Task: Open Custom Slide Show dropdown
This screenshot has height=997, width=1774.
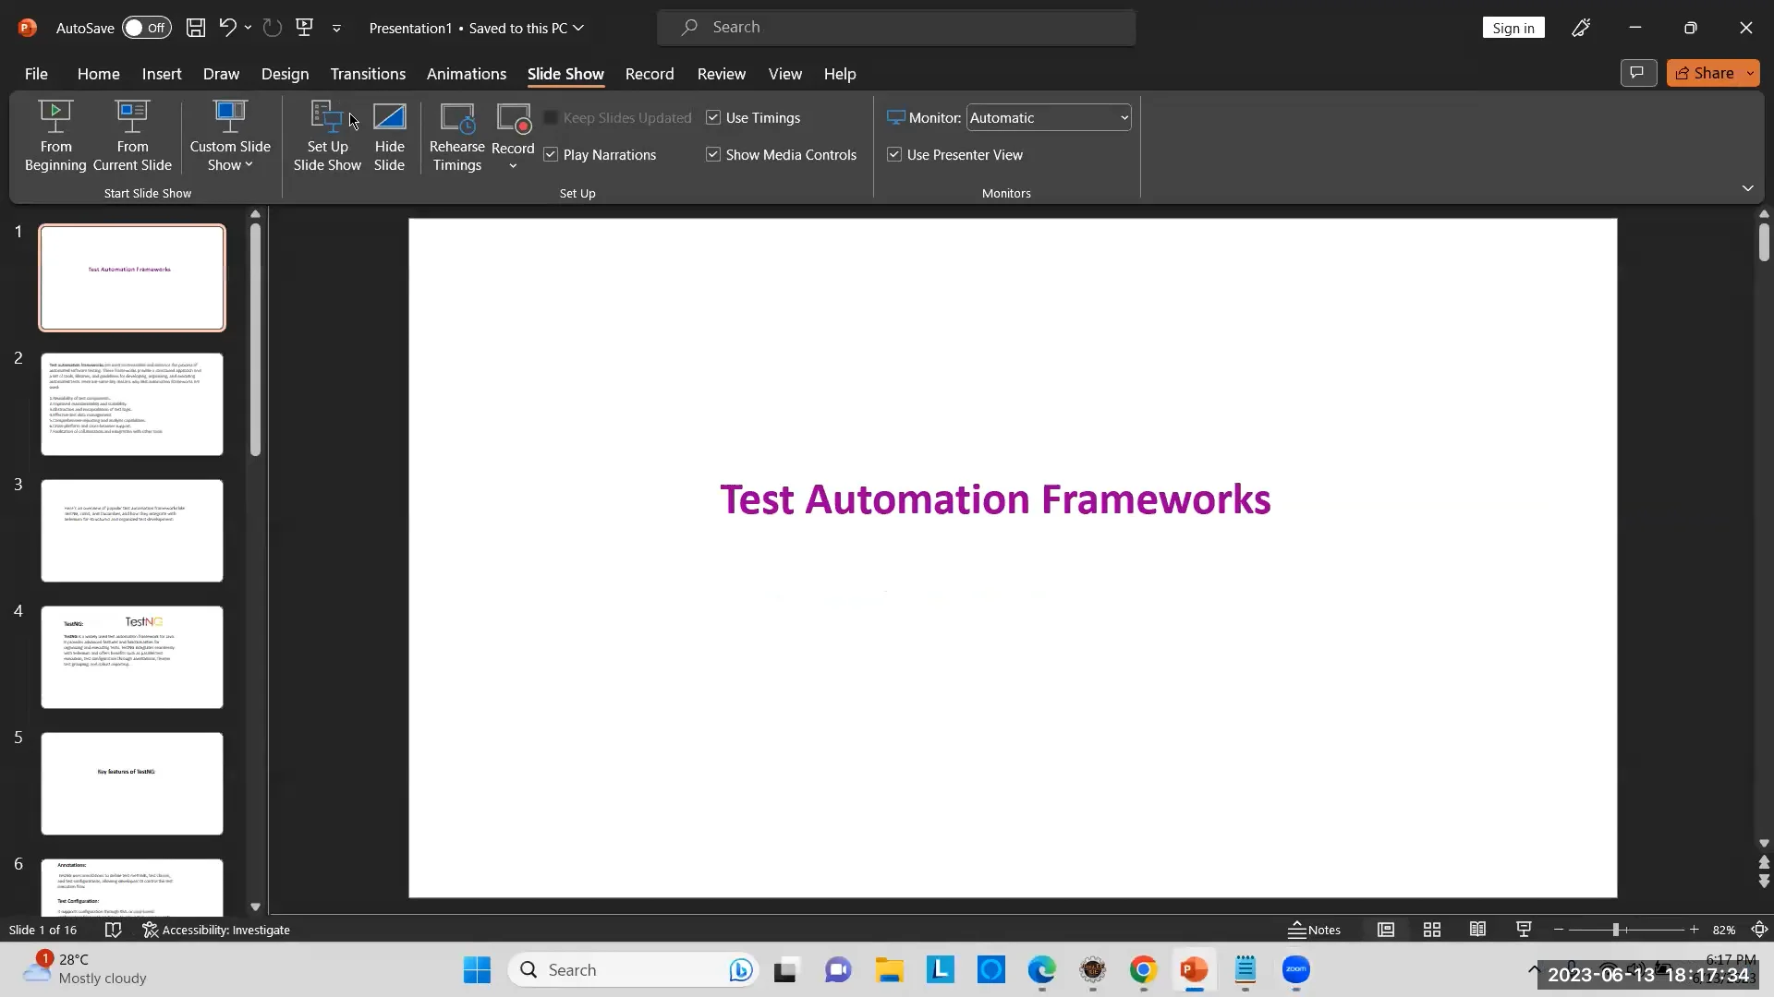Action: (x=230, y=137)
